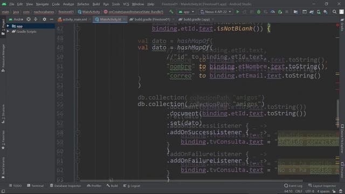The image size is (345, 194).
Task: Open Project panel settings gear
Action: click(x=44, y=19)
